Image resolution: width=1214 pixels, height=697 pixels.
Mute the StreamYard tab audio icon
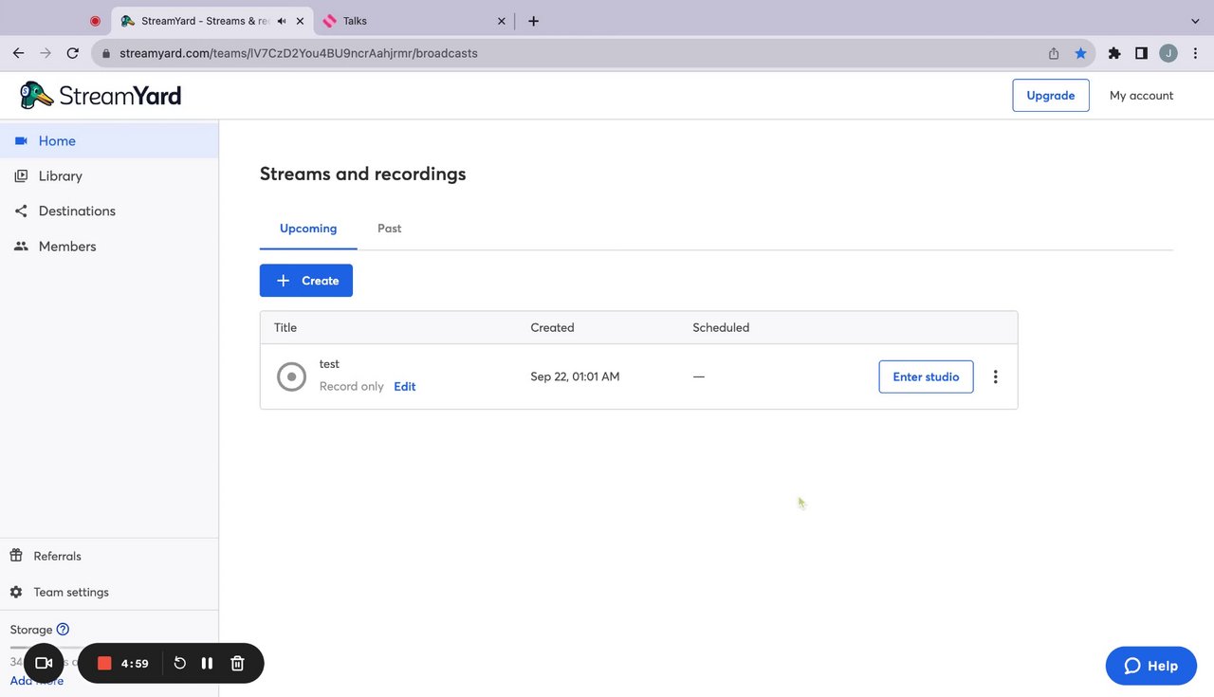(x=282, y=21)
